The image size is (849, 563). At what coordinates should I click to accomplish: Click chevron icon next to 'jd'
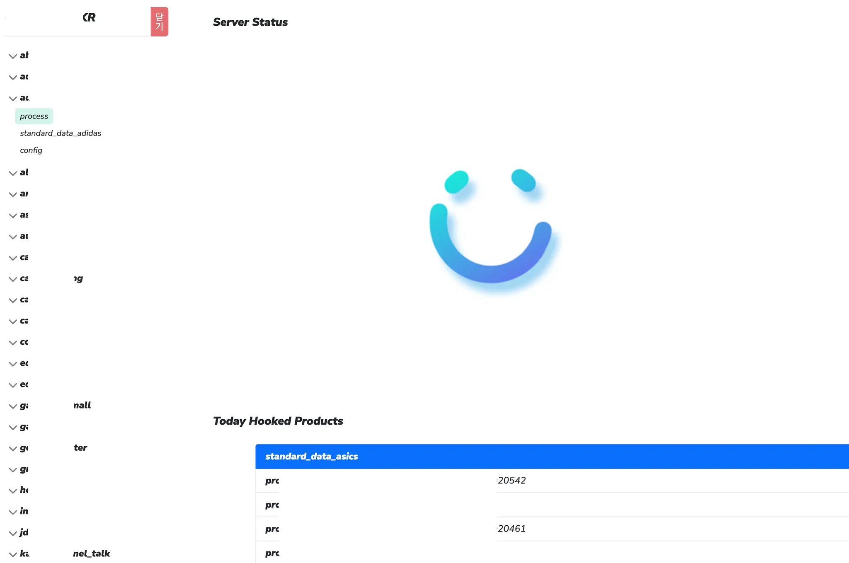coord(13,533)
